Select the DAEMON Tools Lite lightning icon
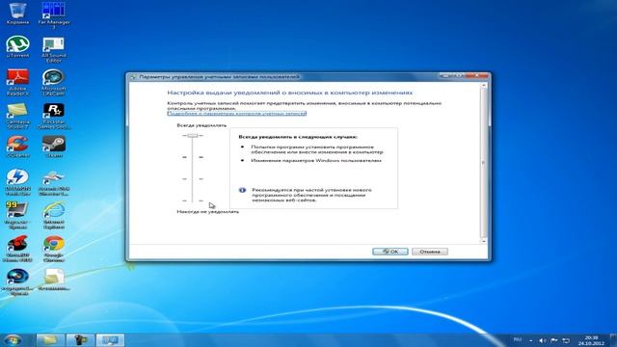Screen dimensions: 617x347 17,182
